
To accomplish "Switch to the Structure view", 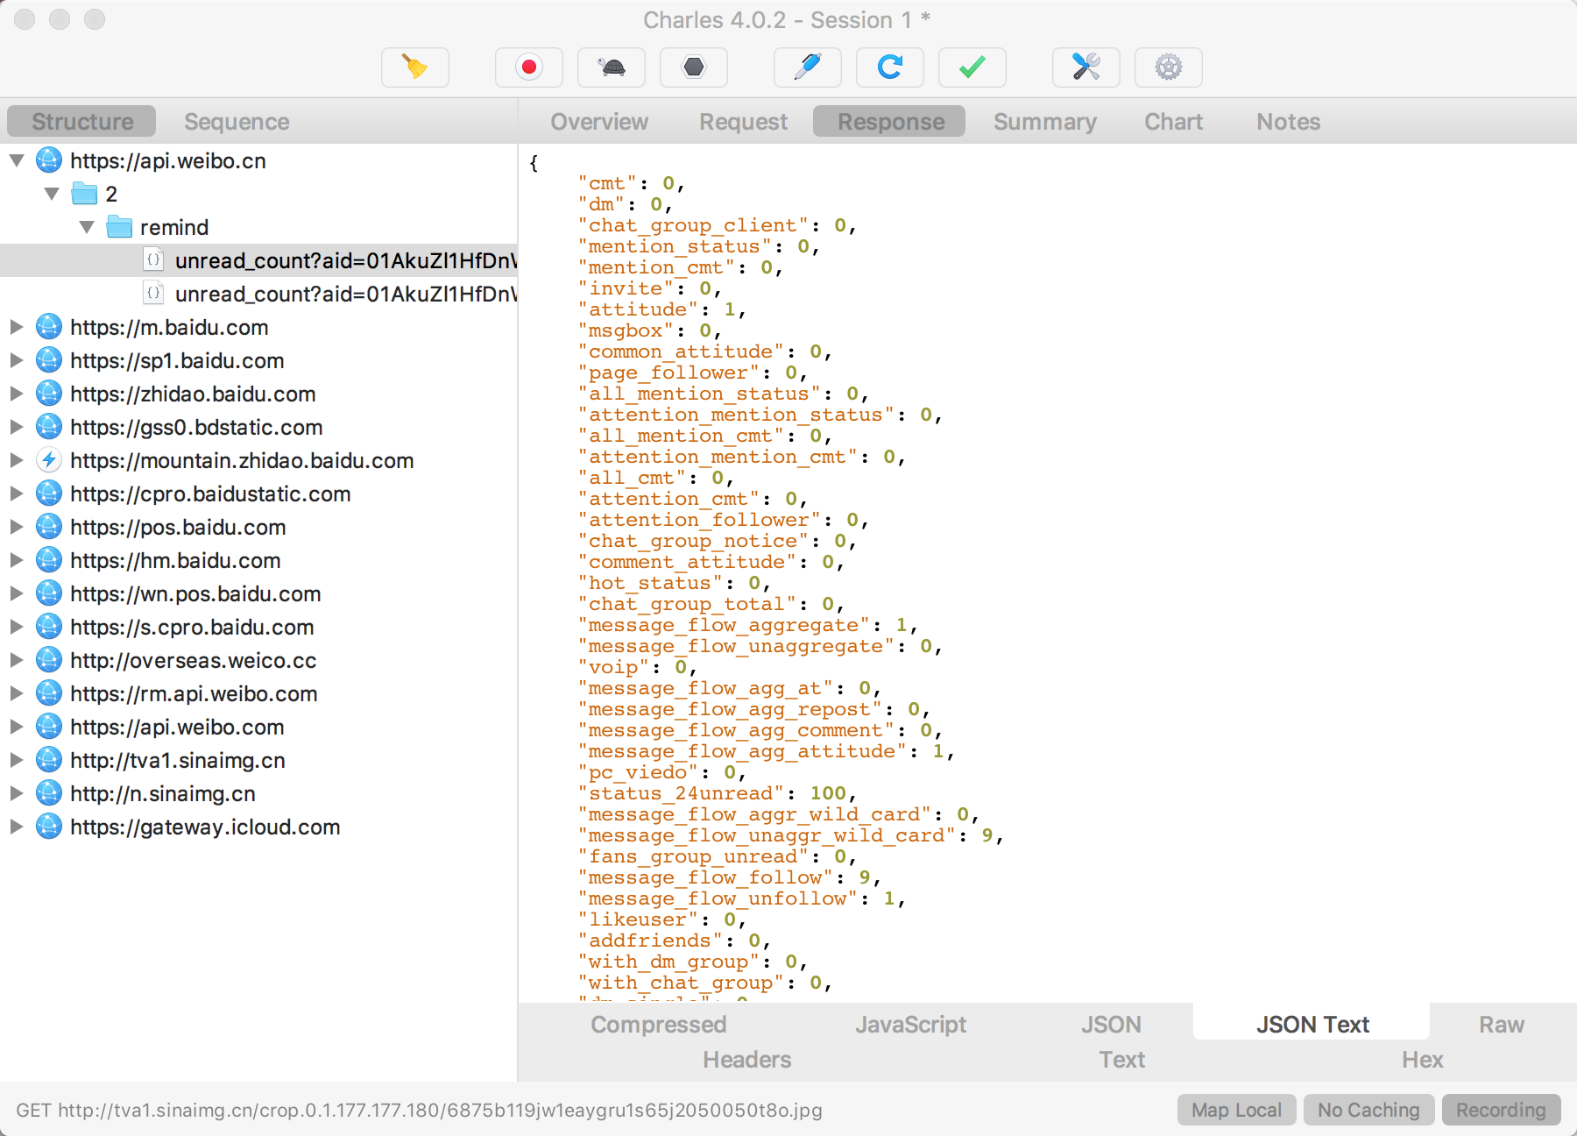I will coord(82,122).
